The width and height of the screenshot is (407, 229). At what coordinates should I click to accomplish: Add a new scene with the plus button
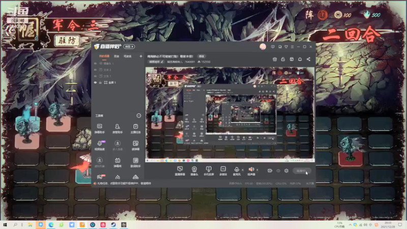pyautogui.click(x=141, y=56)
